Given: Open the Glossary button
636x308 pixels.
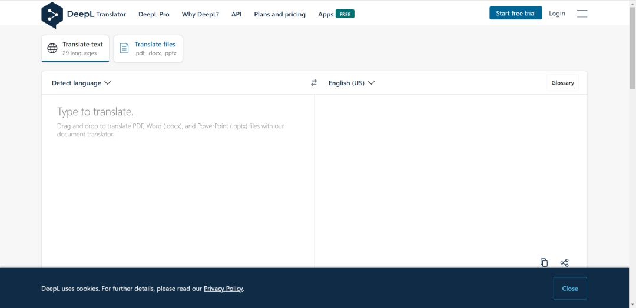Looking at the screenshot, I should pos(562,83).
